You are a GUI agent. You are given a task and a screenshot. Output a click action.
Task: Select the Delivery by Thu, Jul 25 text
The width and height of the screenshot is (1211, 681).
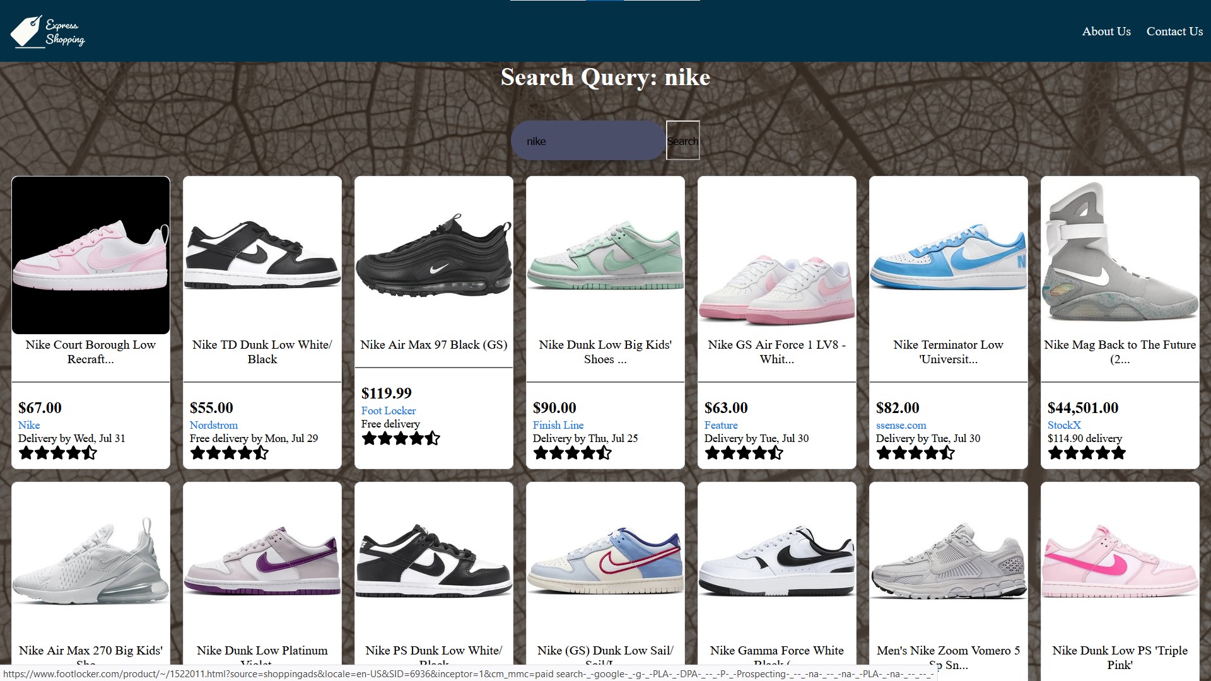(x=585, y=438)
